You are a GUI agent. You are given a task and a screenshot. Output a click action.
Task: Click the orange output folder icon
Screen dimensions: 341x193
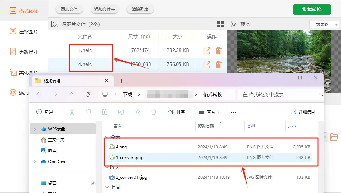tap(334, 137)
